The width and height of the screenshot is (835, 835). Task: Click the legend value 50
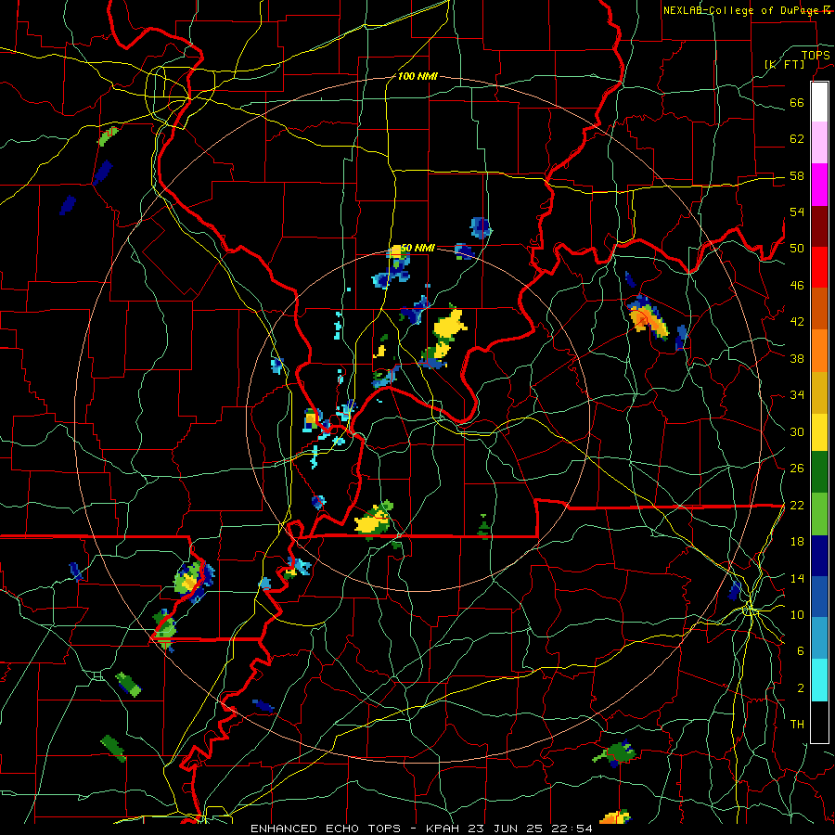pyautogui.click(x=797, y=249)
